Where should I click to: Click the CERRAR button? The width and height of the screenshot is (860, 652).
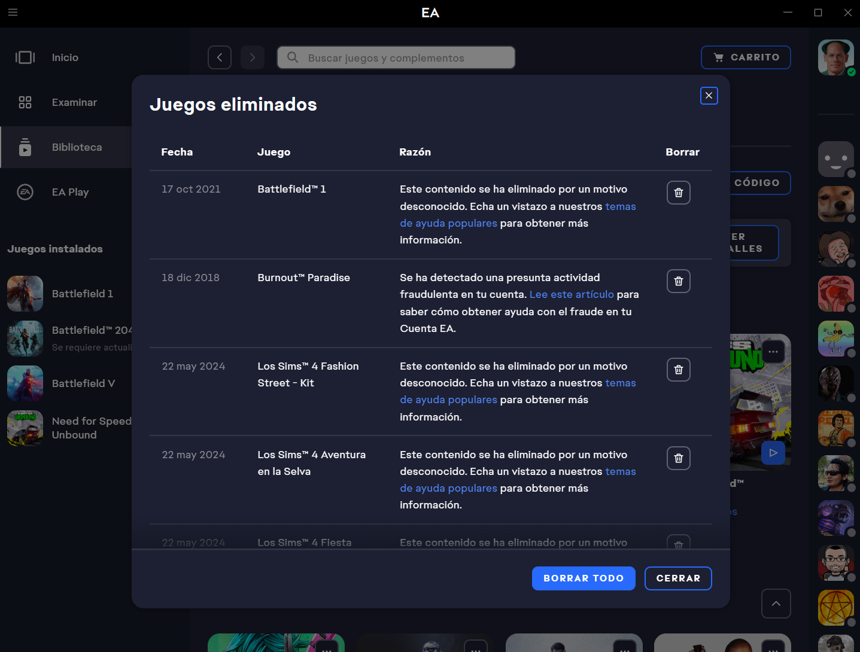coord(678,578)
